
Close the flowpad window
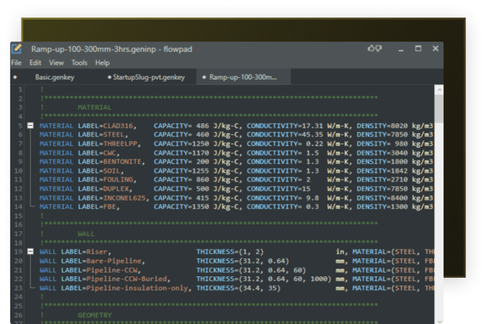pos(435,49)
